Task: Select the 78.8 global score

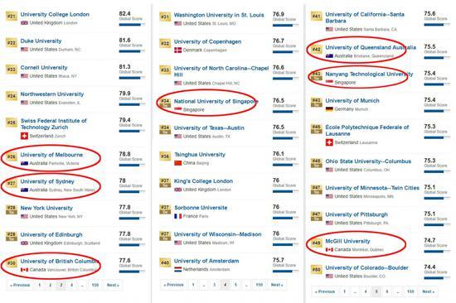Action: (x=124, y=154)
